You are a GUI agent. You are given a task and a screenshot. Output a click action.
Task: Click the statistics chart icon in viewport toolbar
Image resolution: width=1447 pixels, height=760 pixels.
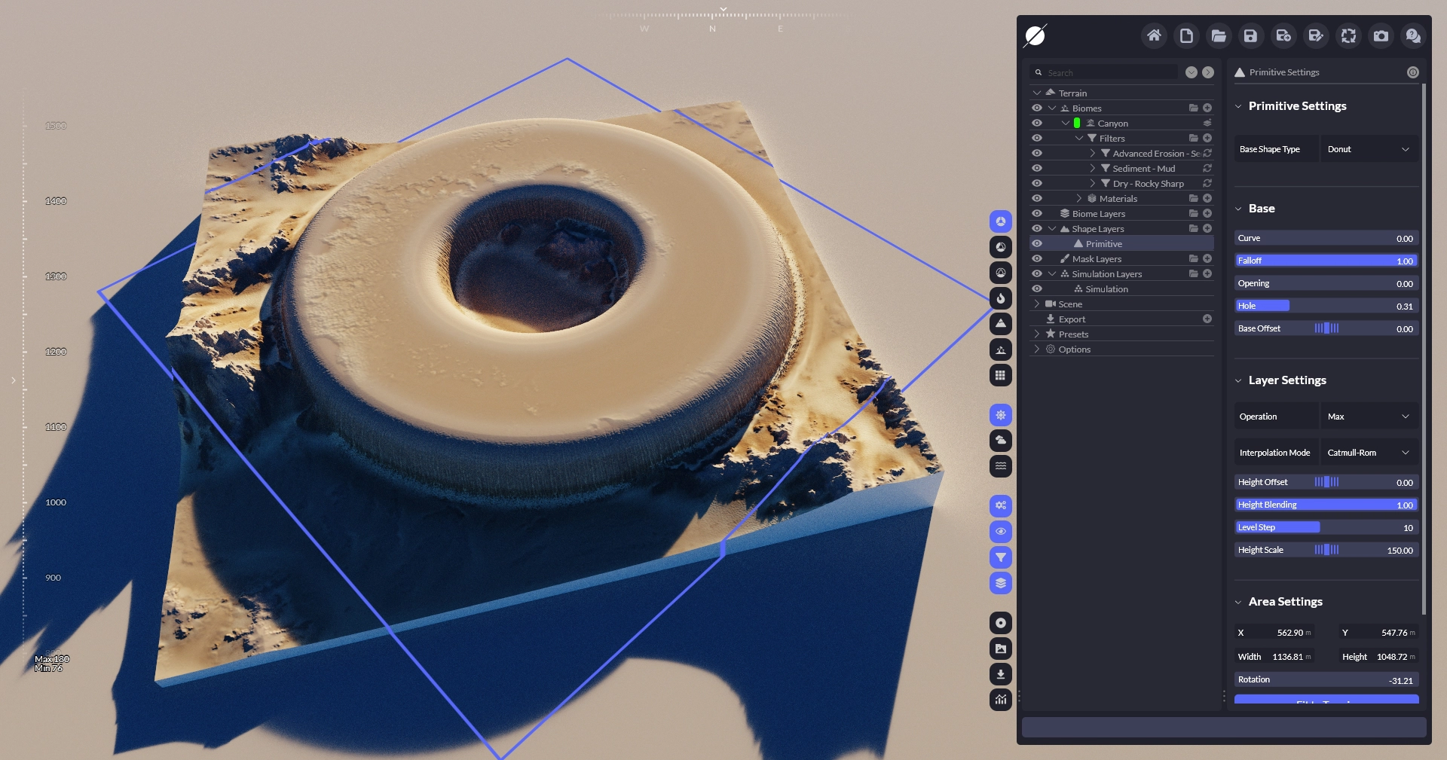[1000, 700]
